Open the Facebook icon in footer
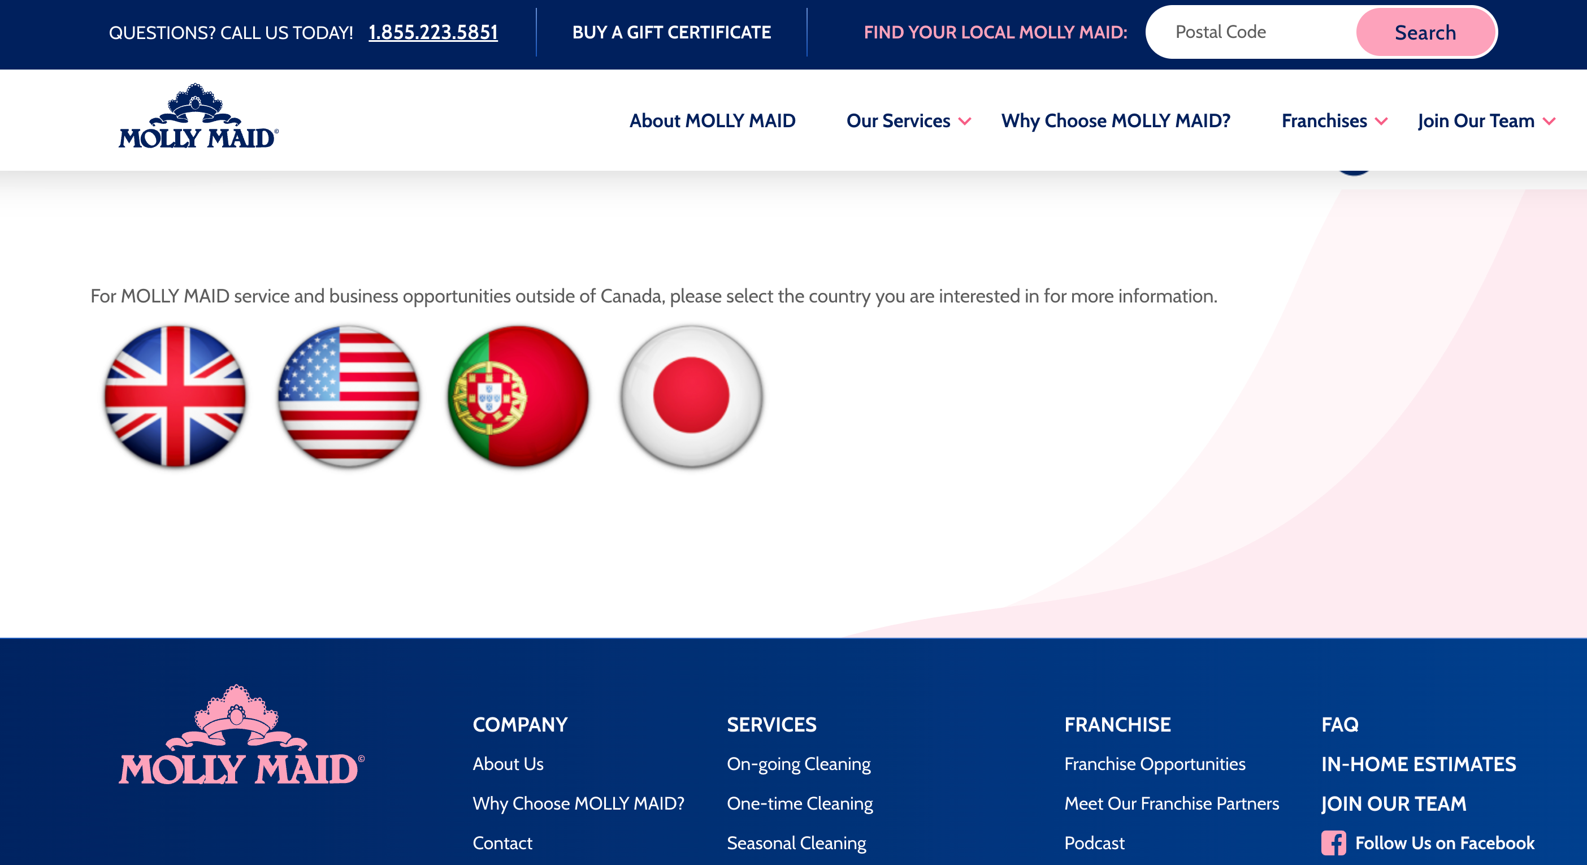This screenshot has height=865, width=1587. click(x=1333, y=843)
